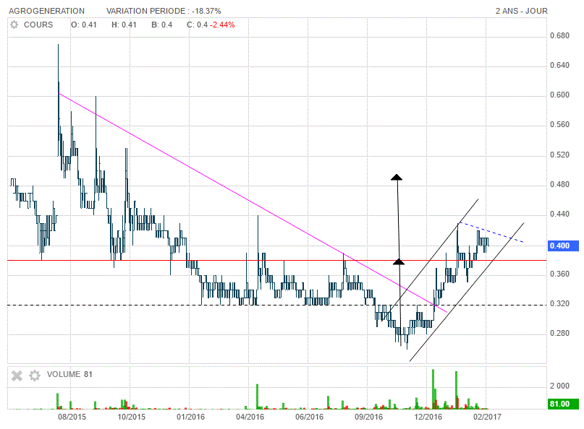Screen dimensions: 584x429
Task: Click the VOLUME 81 label
Action: point(69,374)
